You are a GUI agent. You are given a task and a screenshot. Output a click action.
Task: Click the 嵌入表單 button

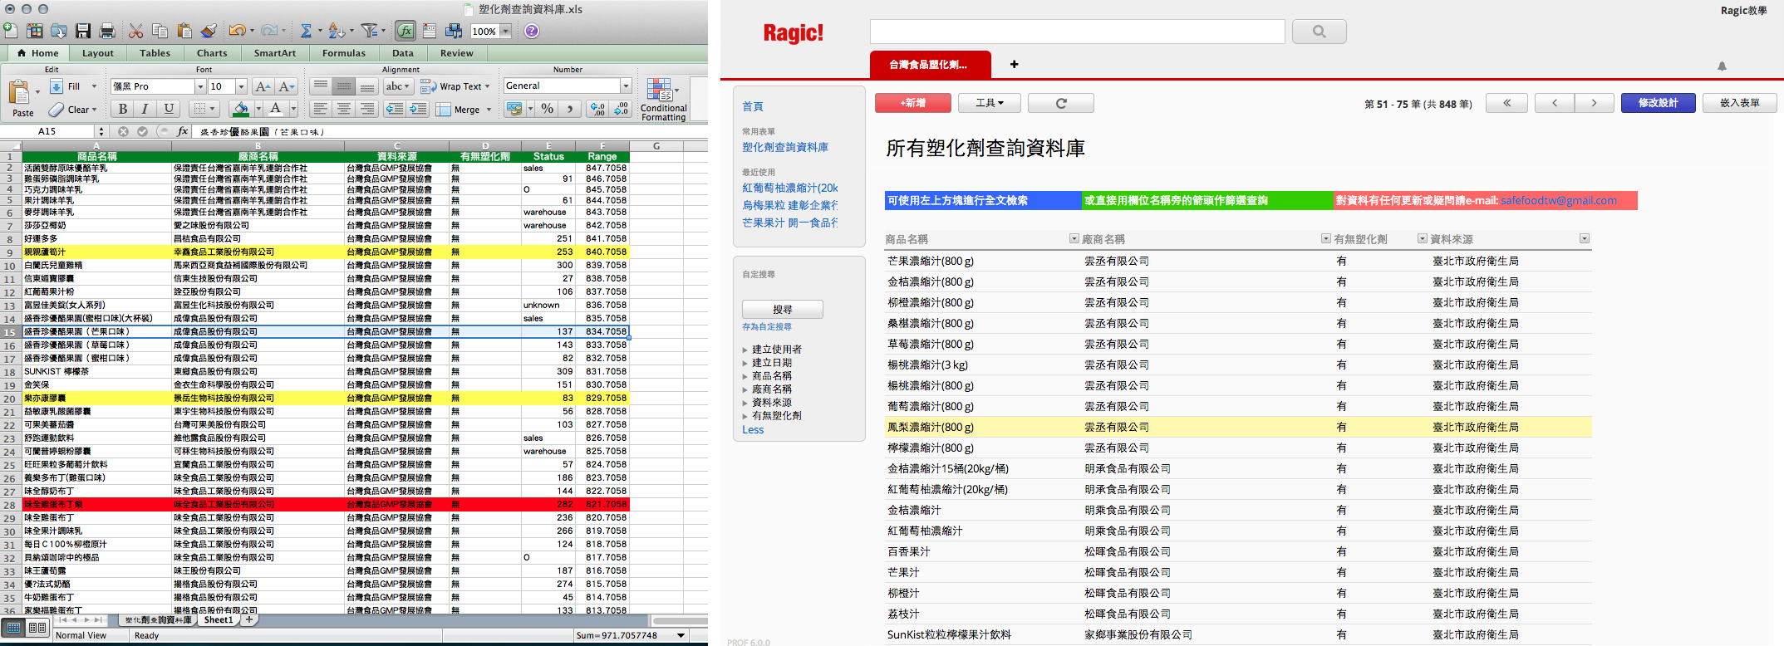[1739, 103]
